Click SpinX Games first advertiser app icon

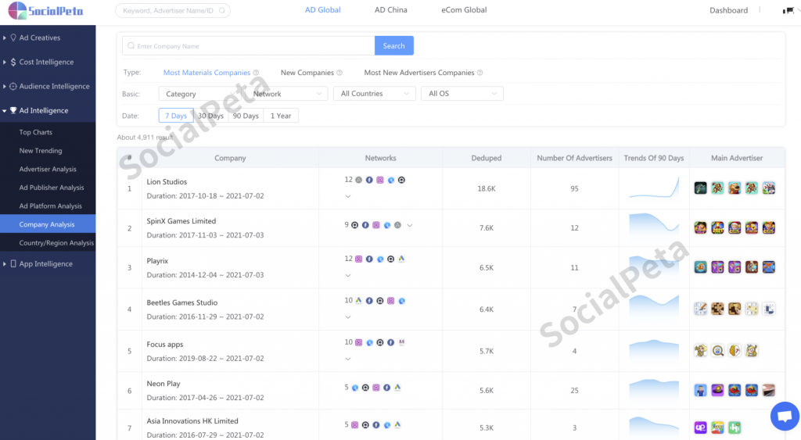pyautogui.click(x=700, y=227)
